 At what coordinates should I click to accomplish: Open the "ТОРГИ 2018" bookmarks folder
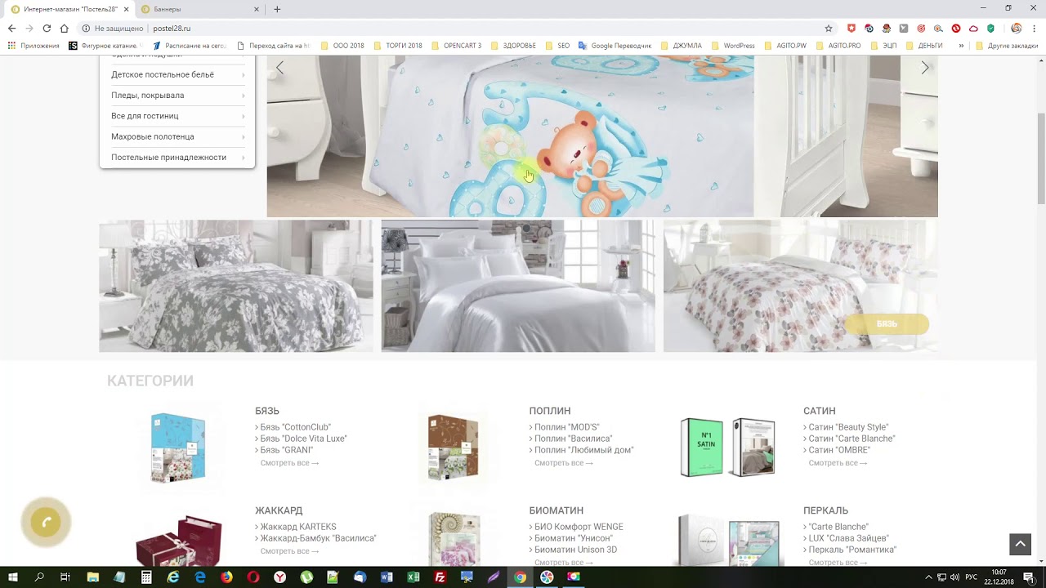[398, 46]
